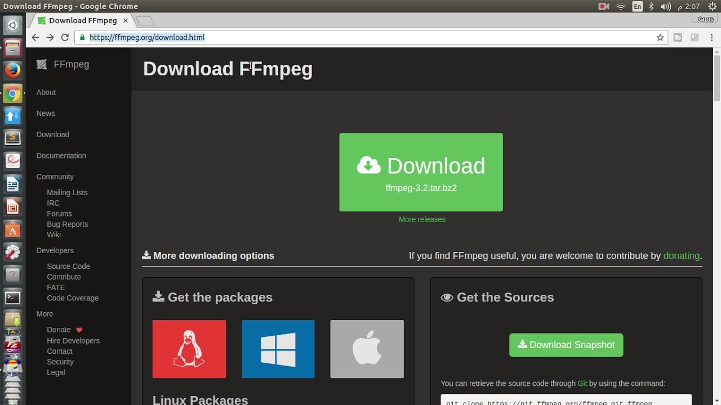The width and height of the screenshot is (721, 405).
Task: Open the Forums link
Action: tap(59, 214)
